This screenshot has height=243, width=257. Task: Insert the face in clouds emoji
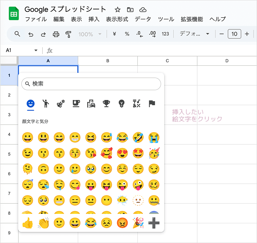coord(122,200)
